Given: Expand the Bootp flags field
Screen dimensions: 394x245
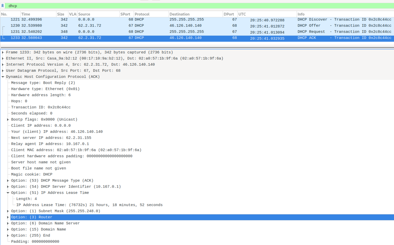Looking at the screenshot, I should pyautogui.click(x=8, y=120).
